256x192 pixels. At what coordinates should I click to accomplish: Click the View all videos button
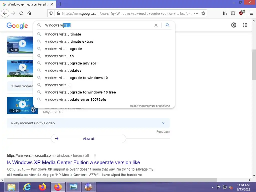click(88, 138)
